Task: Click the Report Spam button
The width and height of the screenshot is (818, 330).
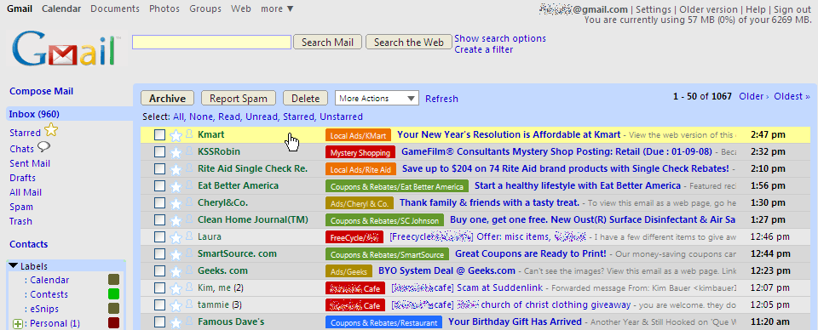Action: (x=239, y=99)
